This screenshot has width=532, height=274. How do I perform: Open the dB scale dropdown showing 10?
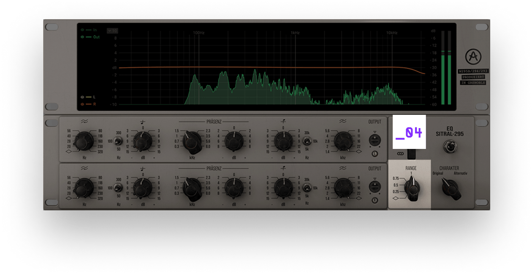(112, 31)
